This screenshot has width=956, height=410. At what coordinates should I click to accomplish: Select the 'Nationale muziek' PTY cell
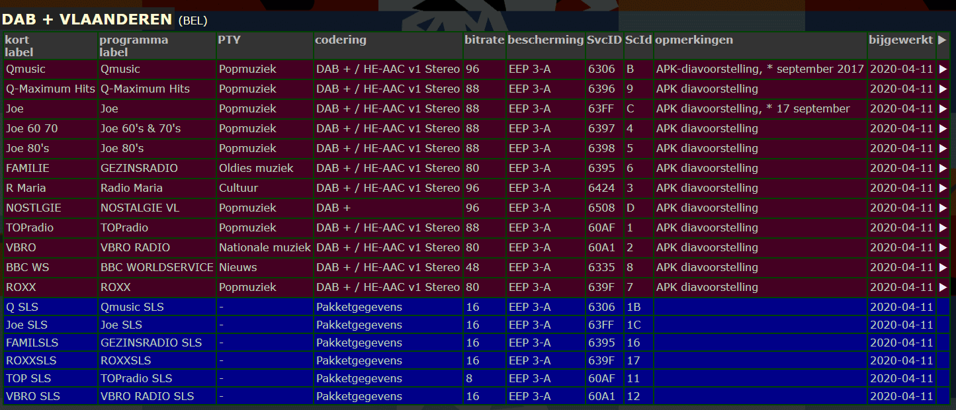coord(265,247)
